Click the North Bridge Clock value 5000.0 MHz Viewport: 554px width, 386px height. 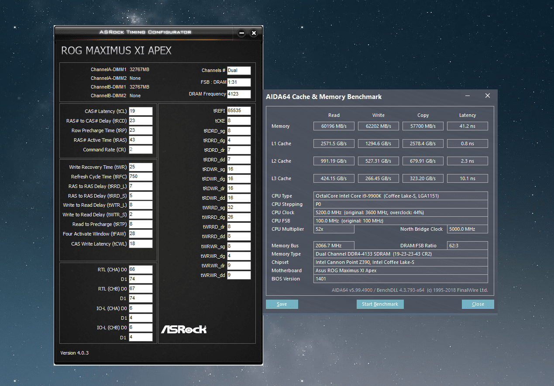[468, 229]
